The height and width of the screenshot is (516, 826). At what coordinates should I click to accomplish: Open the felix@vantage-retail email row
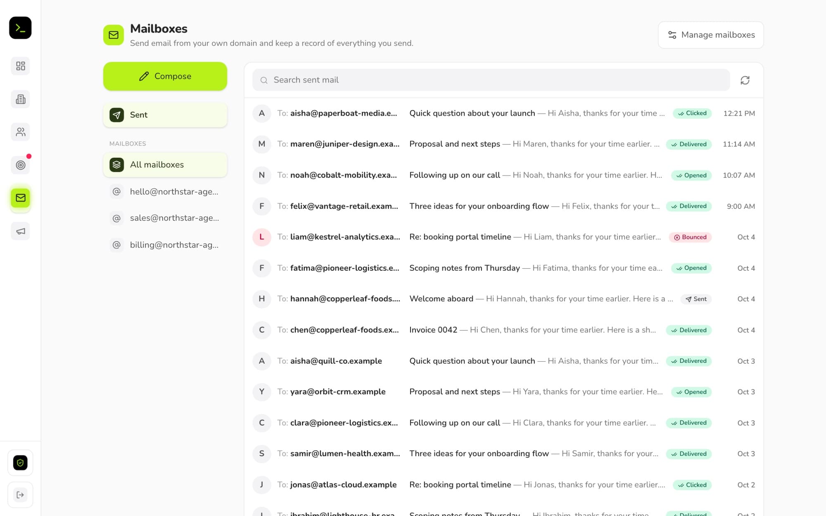coord(504,206)
